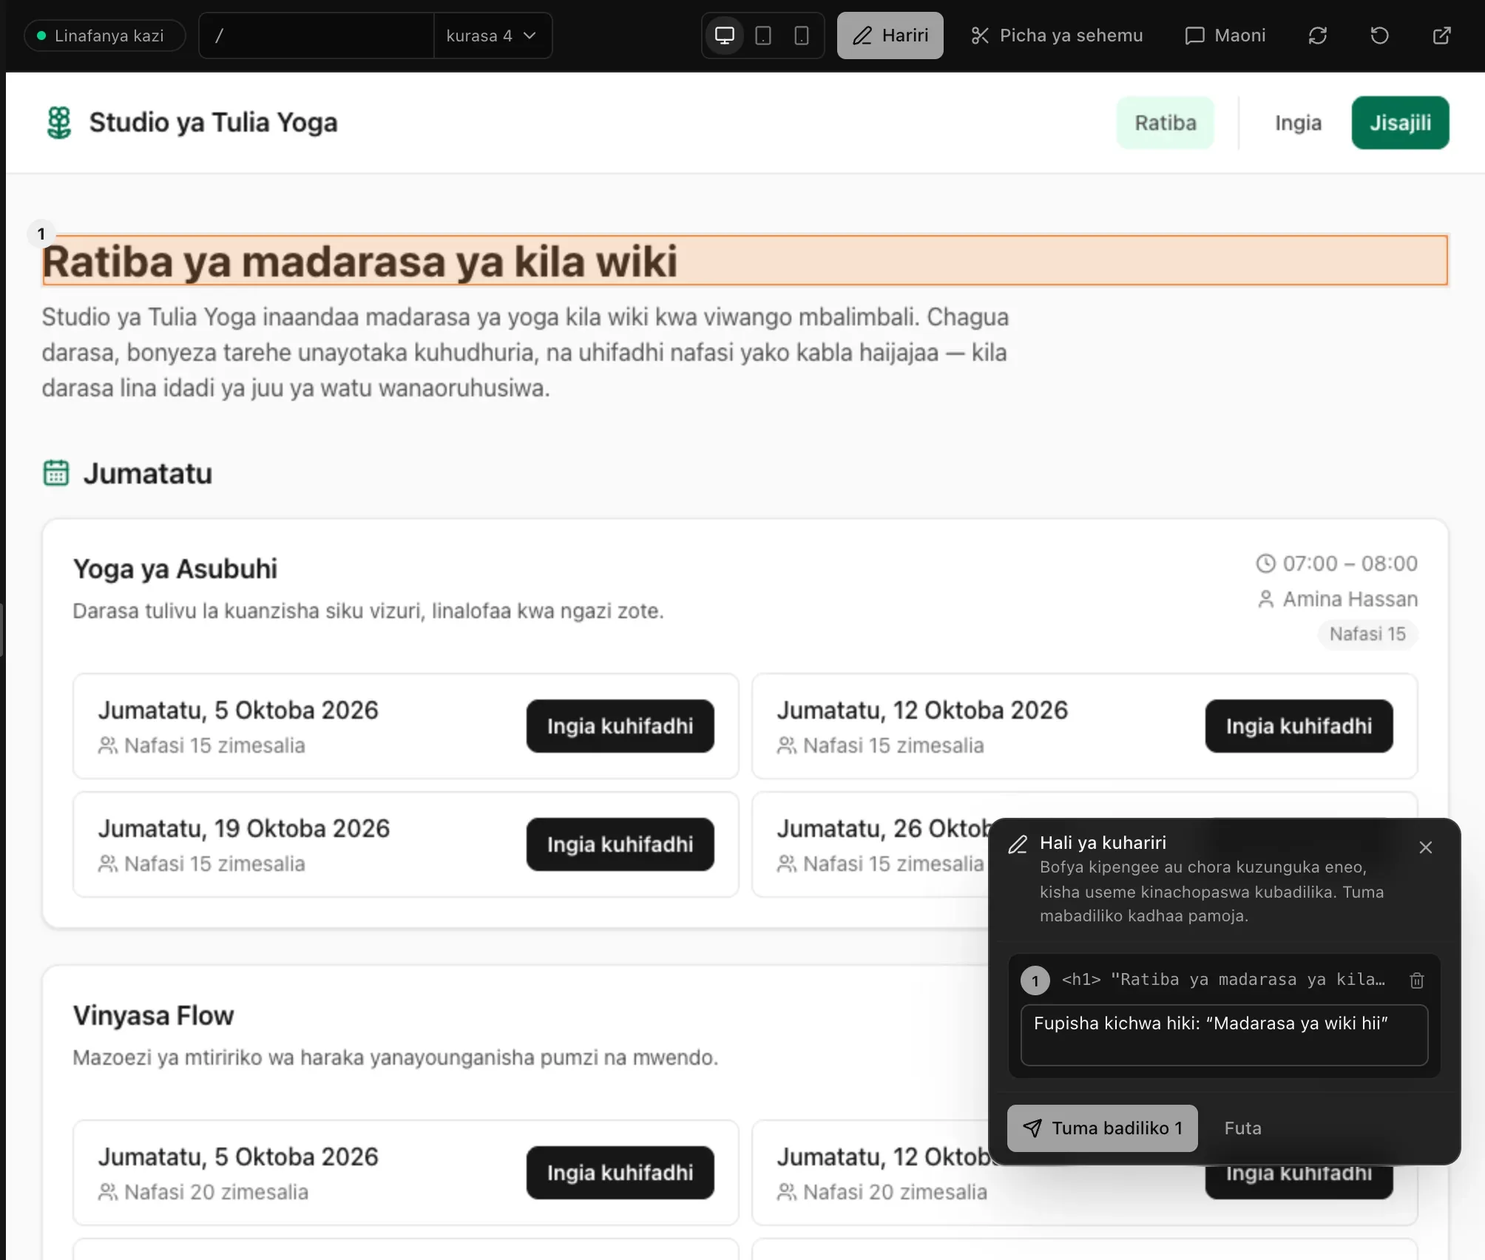Click the Ingia nav link

click(x=1298, y=123)
